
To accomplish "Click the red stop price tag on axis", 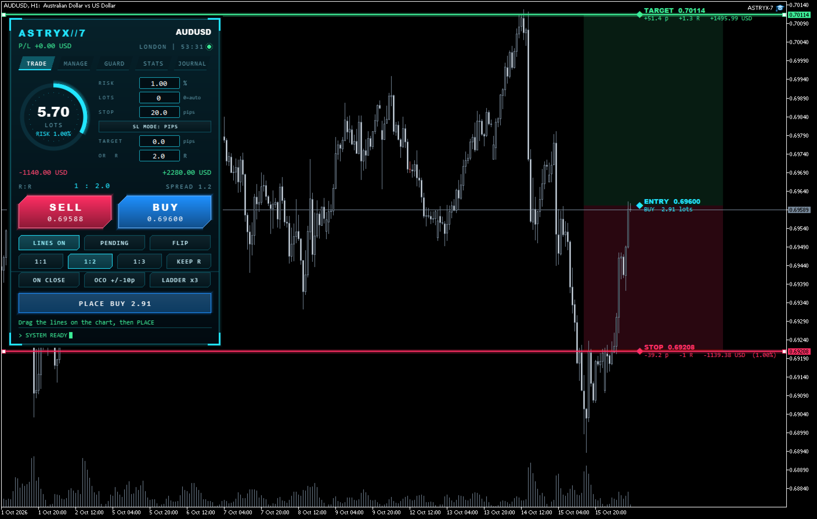I will [x=799, y=352].
